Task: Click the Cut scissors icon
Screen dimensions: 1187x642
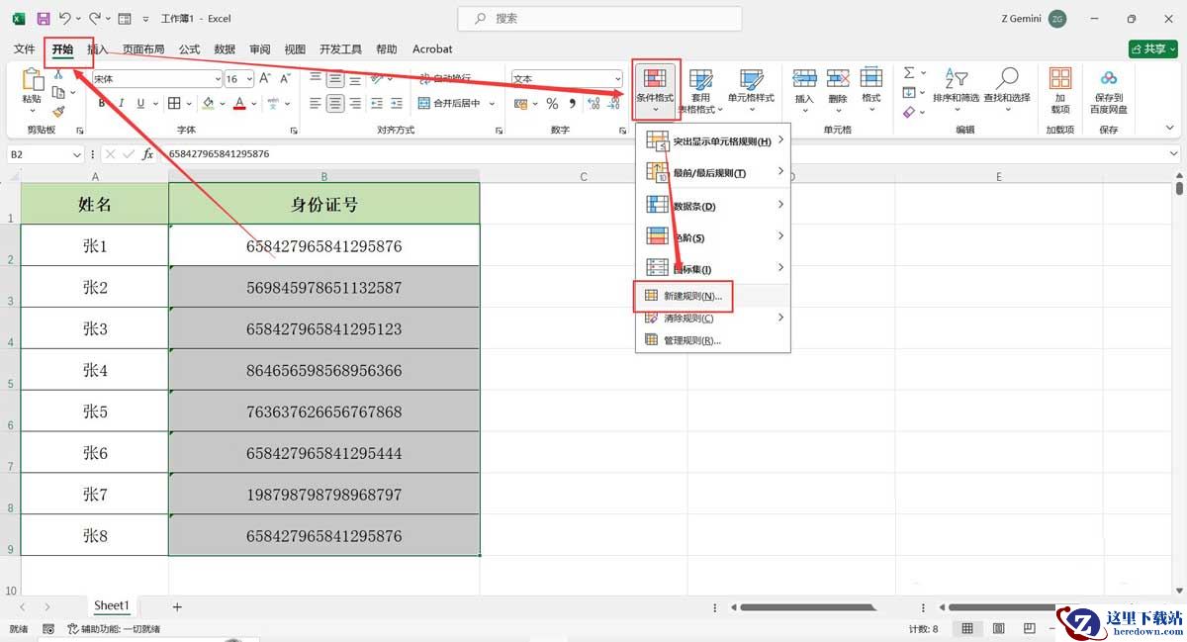Action: pos(58,74)
